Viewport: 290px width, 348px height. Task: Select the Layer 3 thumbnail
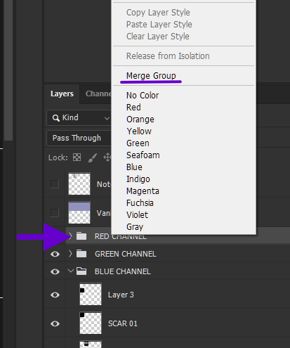pos(91,295)
